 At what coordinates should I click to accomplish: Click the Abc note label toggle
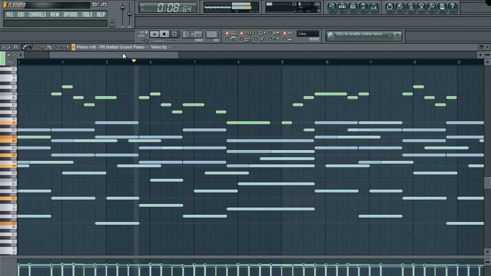(x=11, y=62)
